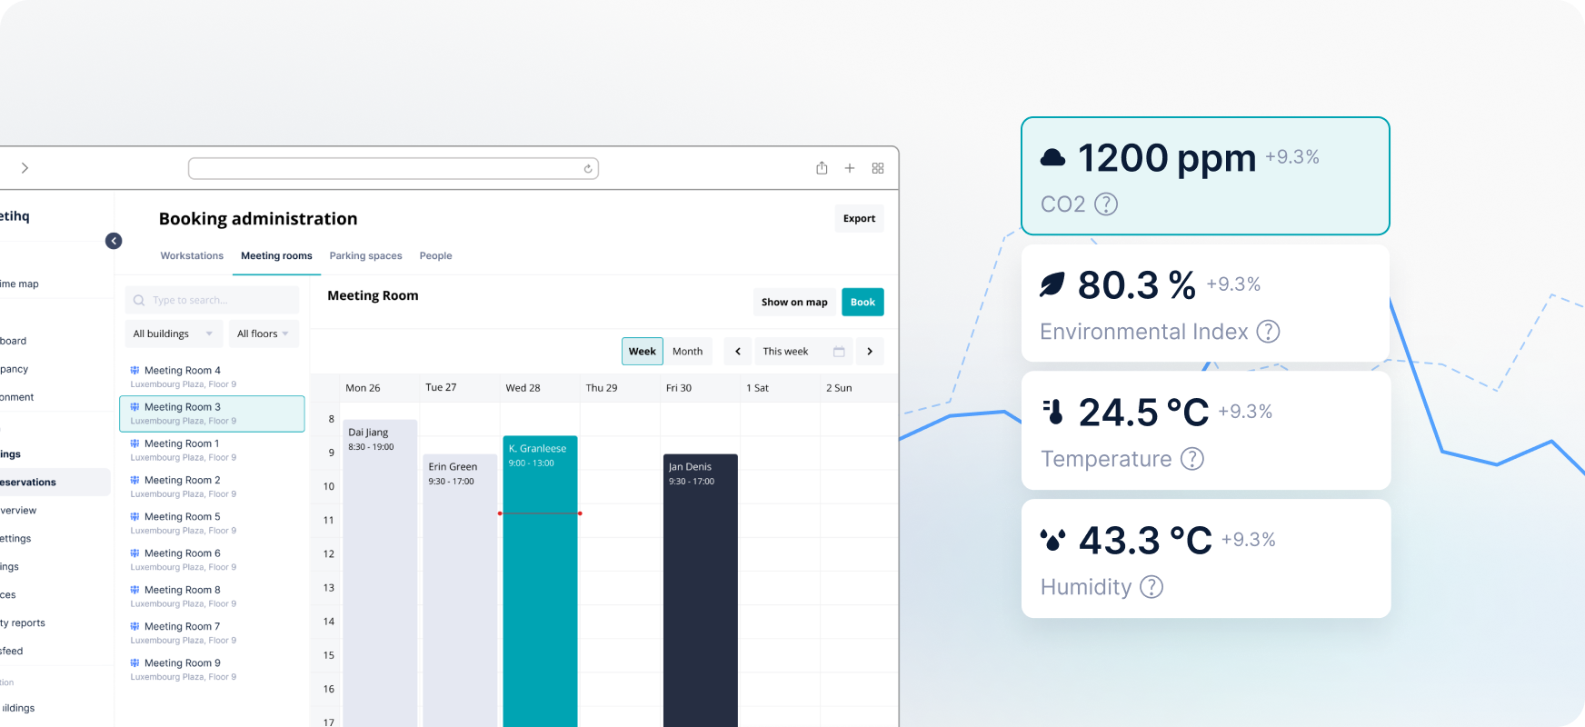This screenshot has height=727, width=1585.
Task: Open the Parking spaces tab
Action: pyautogui.click(x=365, y=256)
